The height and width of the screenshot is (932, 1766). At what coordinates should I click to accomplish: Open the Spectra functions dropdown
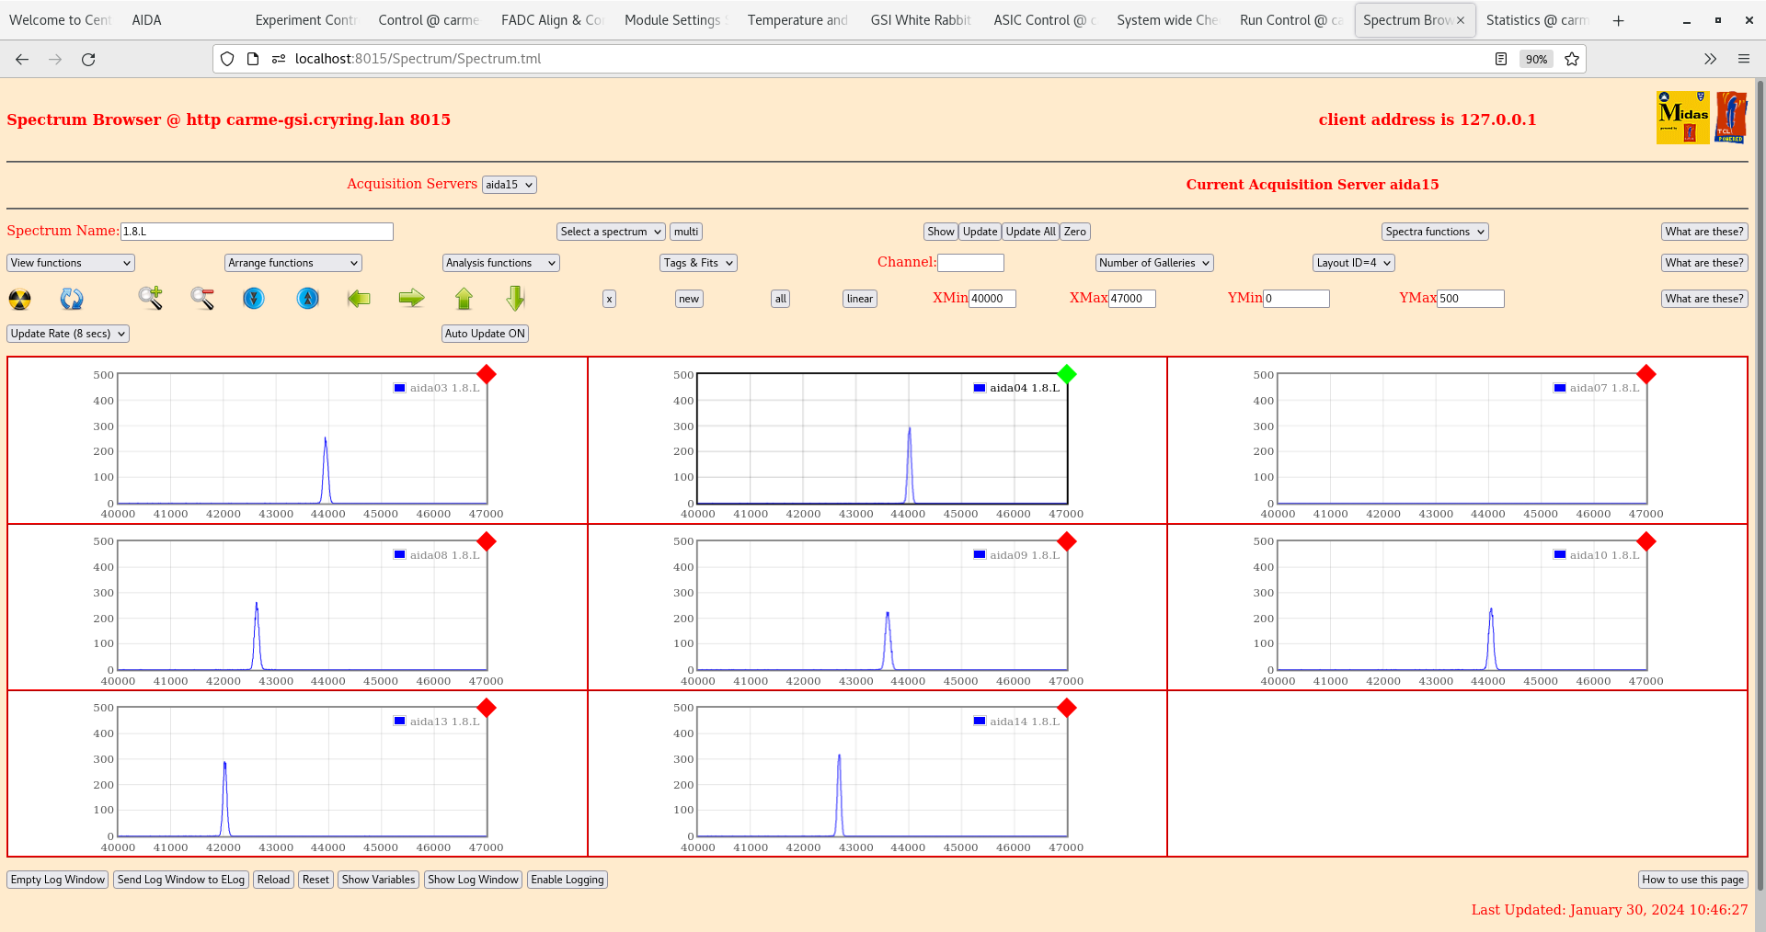click(x=1434, y=231)
